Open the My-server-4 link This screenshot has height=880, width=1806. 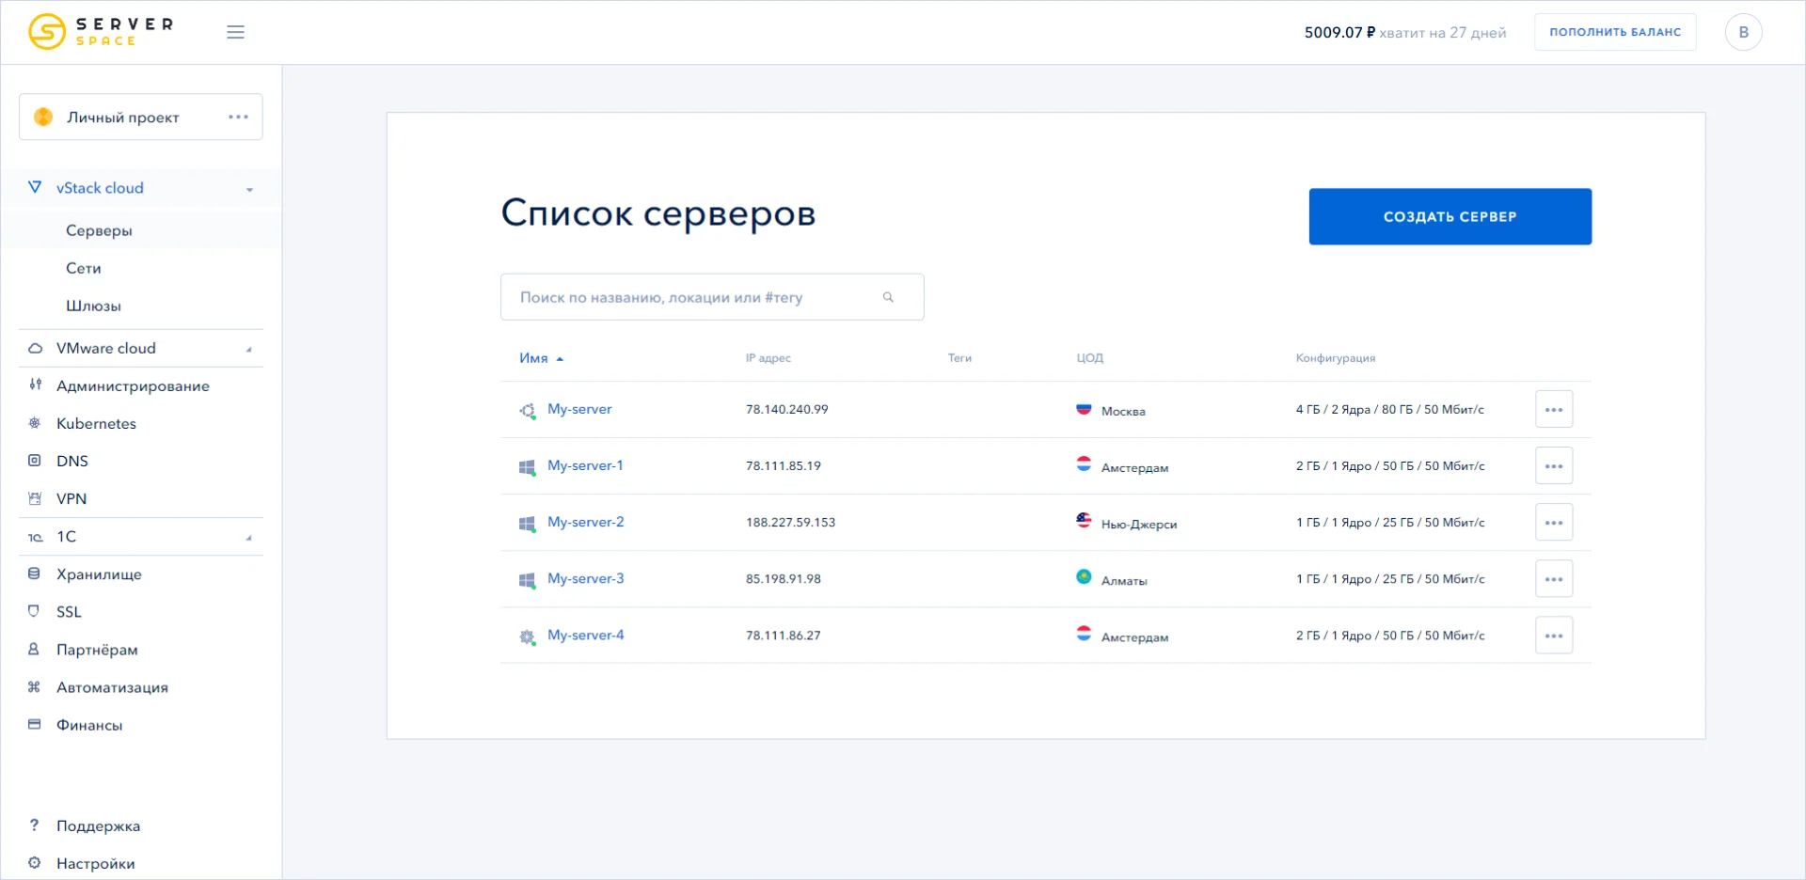pyautogui.click(x=586, y=635)
